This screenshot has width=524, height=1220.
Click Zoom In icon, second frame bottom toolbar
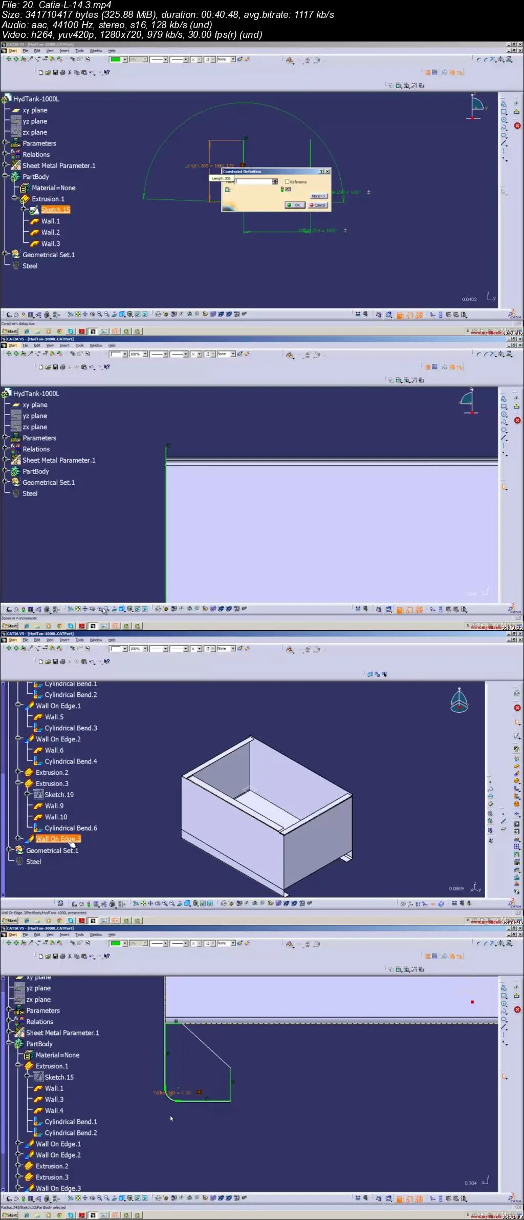(x=99, y=609)
